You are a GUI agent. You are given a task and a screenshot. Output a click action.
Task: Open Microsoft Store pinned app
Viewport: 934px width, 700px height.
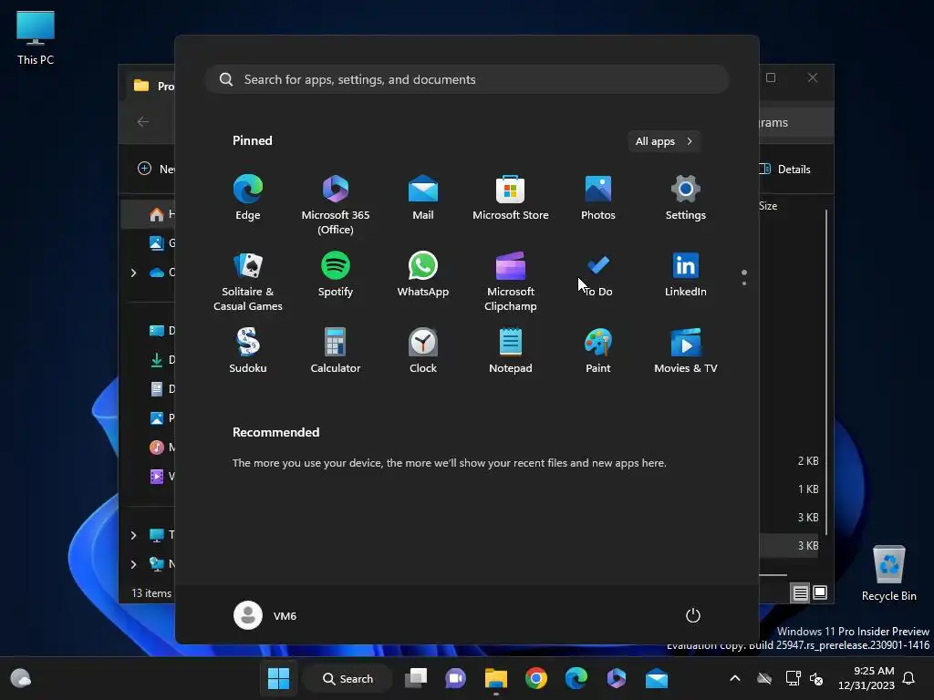[x=511, y=198]
